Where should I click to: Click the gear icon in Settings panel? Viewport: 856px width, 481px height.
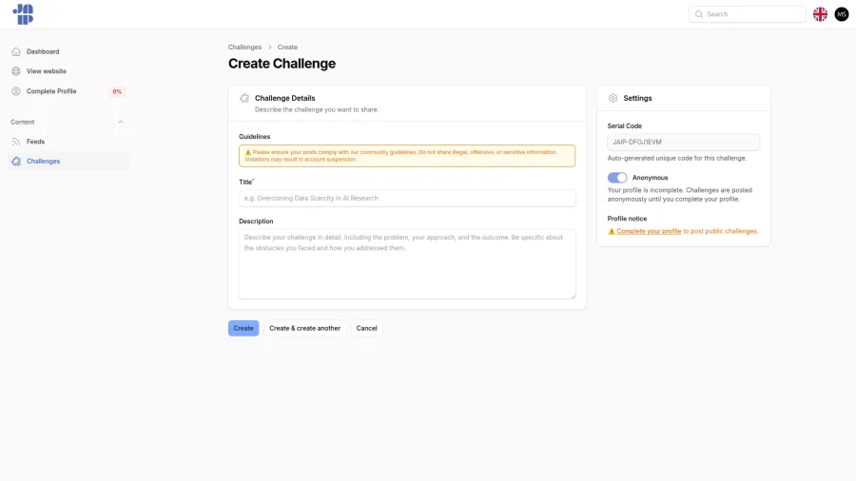[x=613, y=98]
